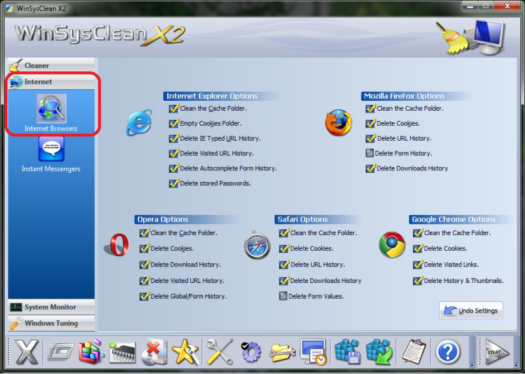Enable Safari Delete Form Values checkbox
525x374 pixels.
click(283, 296)
